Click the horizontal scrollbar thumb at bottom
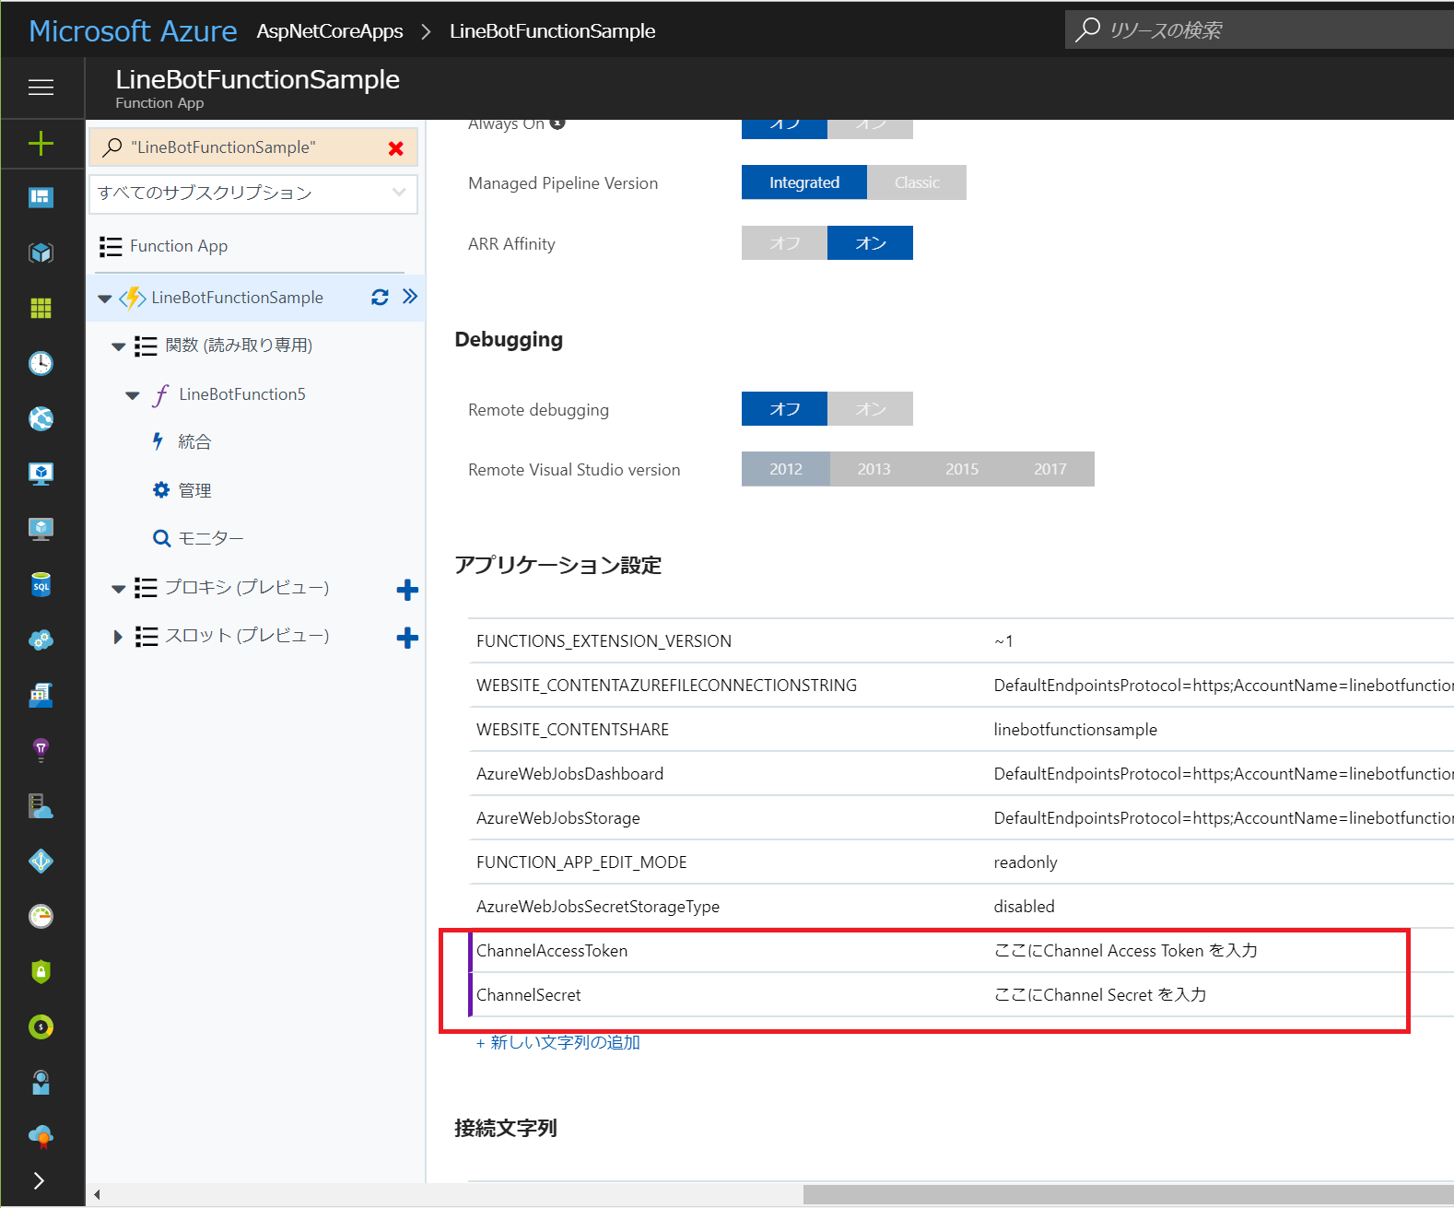 1129,1195
